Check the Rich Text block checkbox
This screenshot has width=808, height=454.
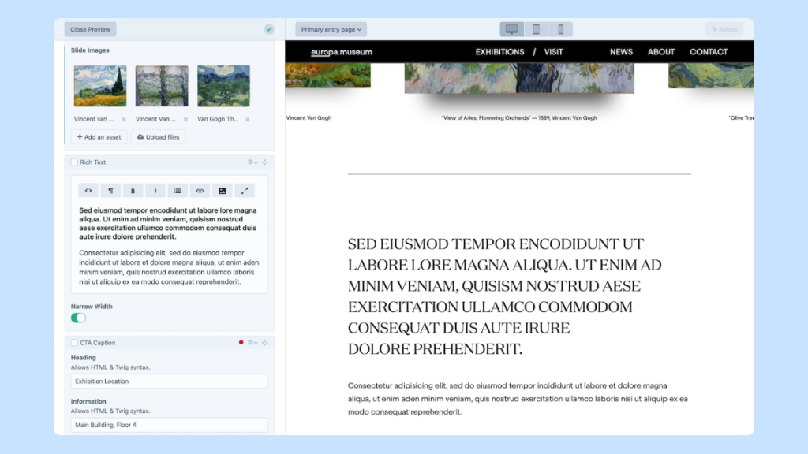(x=74, y=162)
